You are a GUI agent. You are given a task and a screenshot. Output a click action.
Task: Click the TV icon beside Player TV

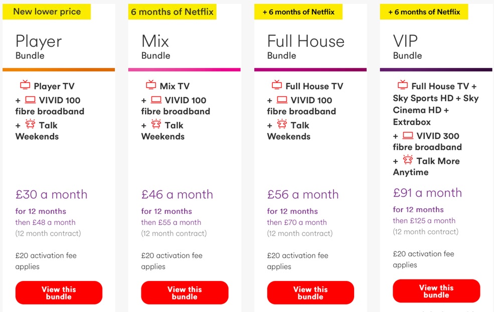click(x=25, y=84)
